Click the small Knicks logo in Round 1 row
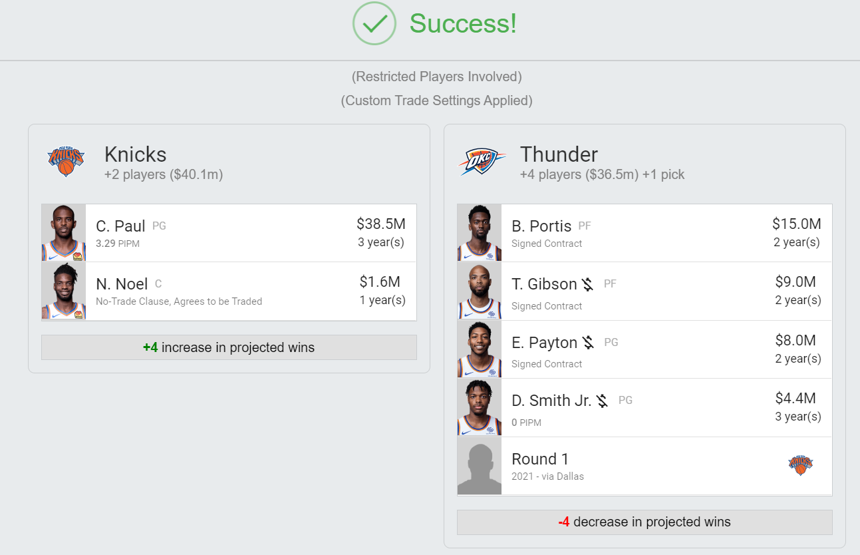Screen dimensions: 860x555 (x=800, y=465)
